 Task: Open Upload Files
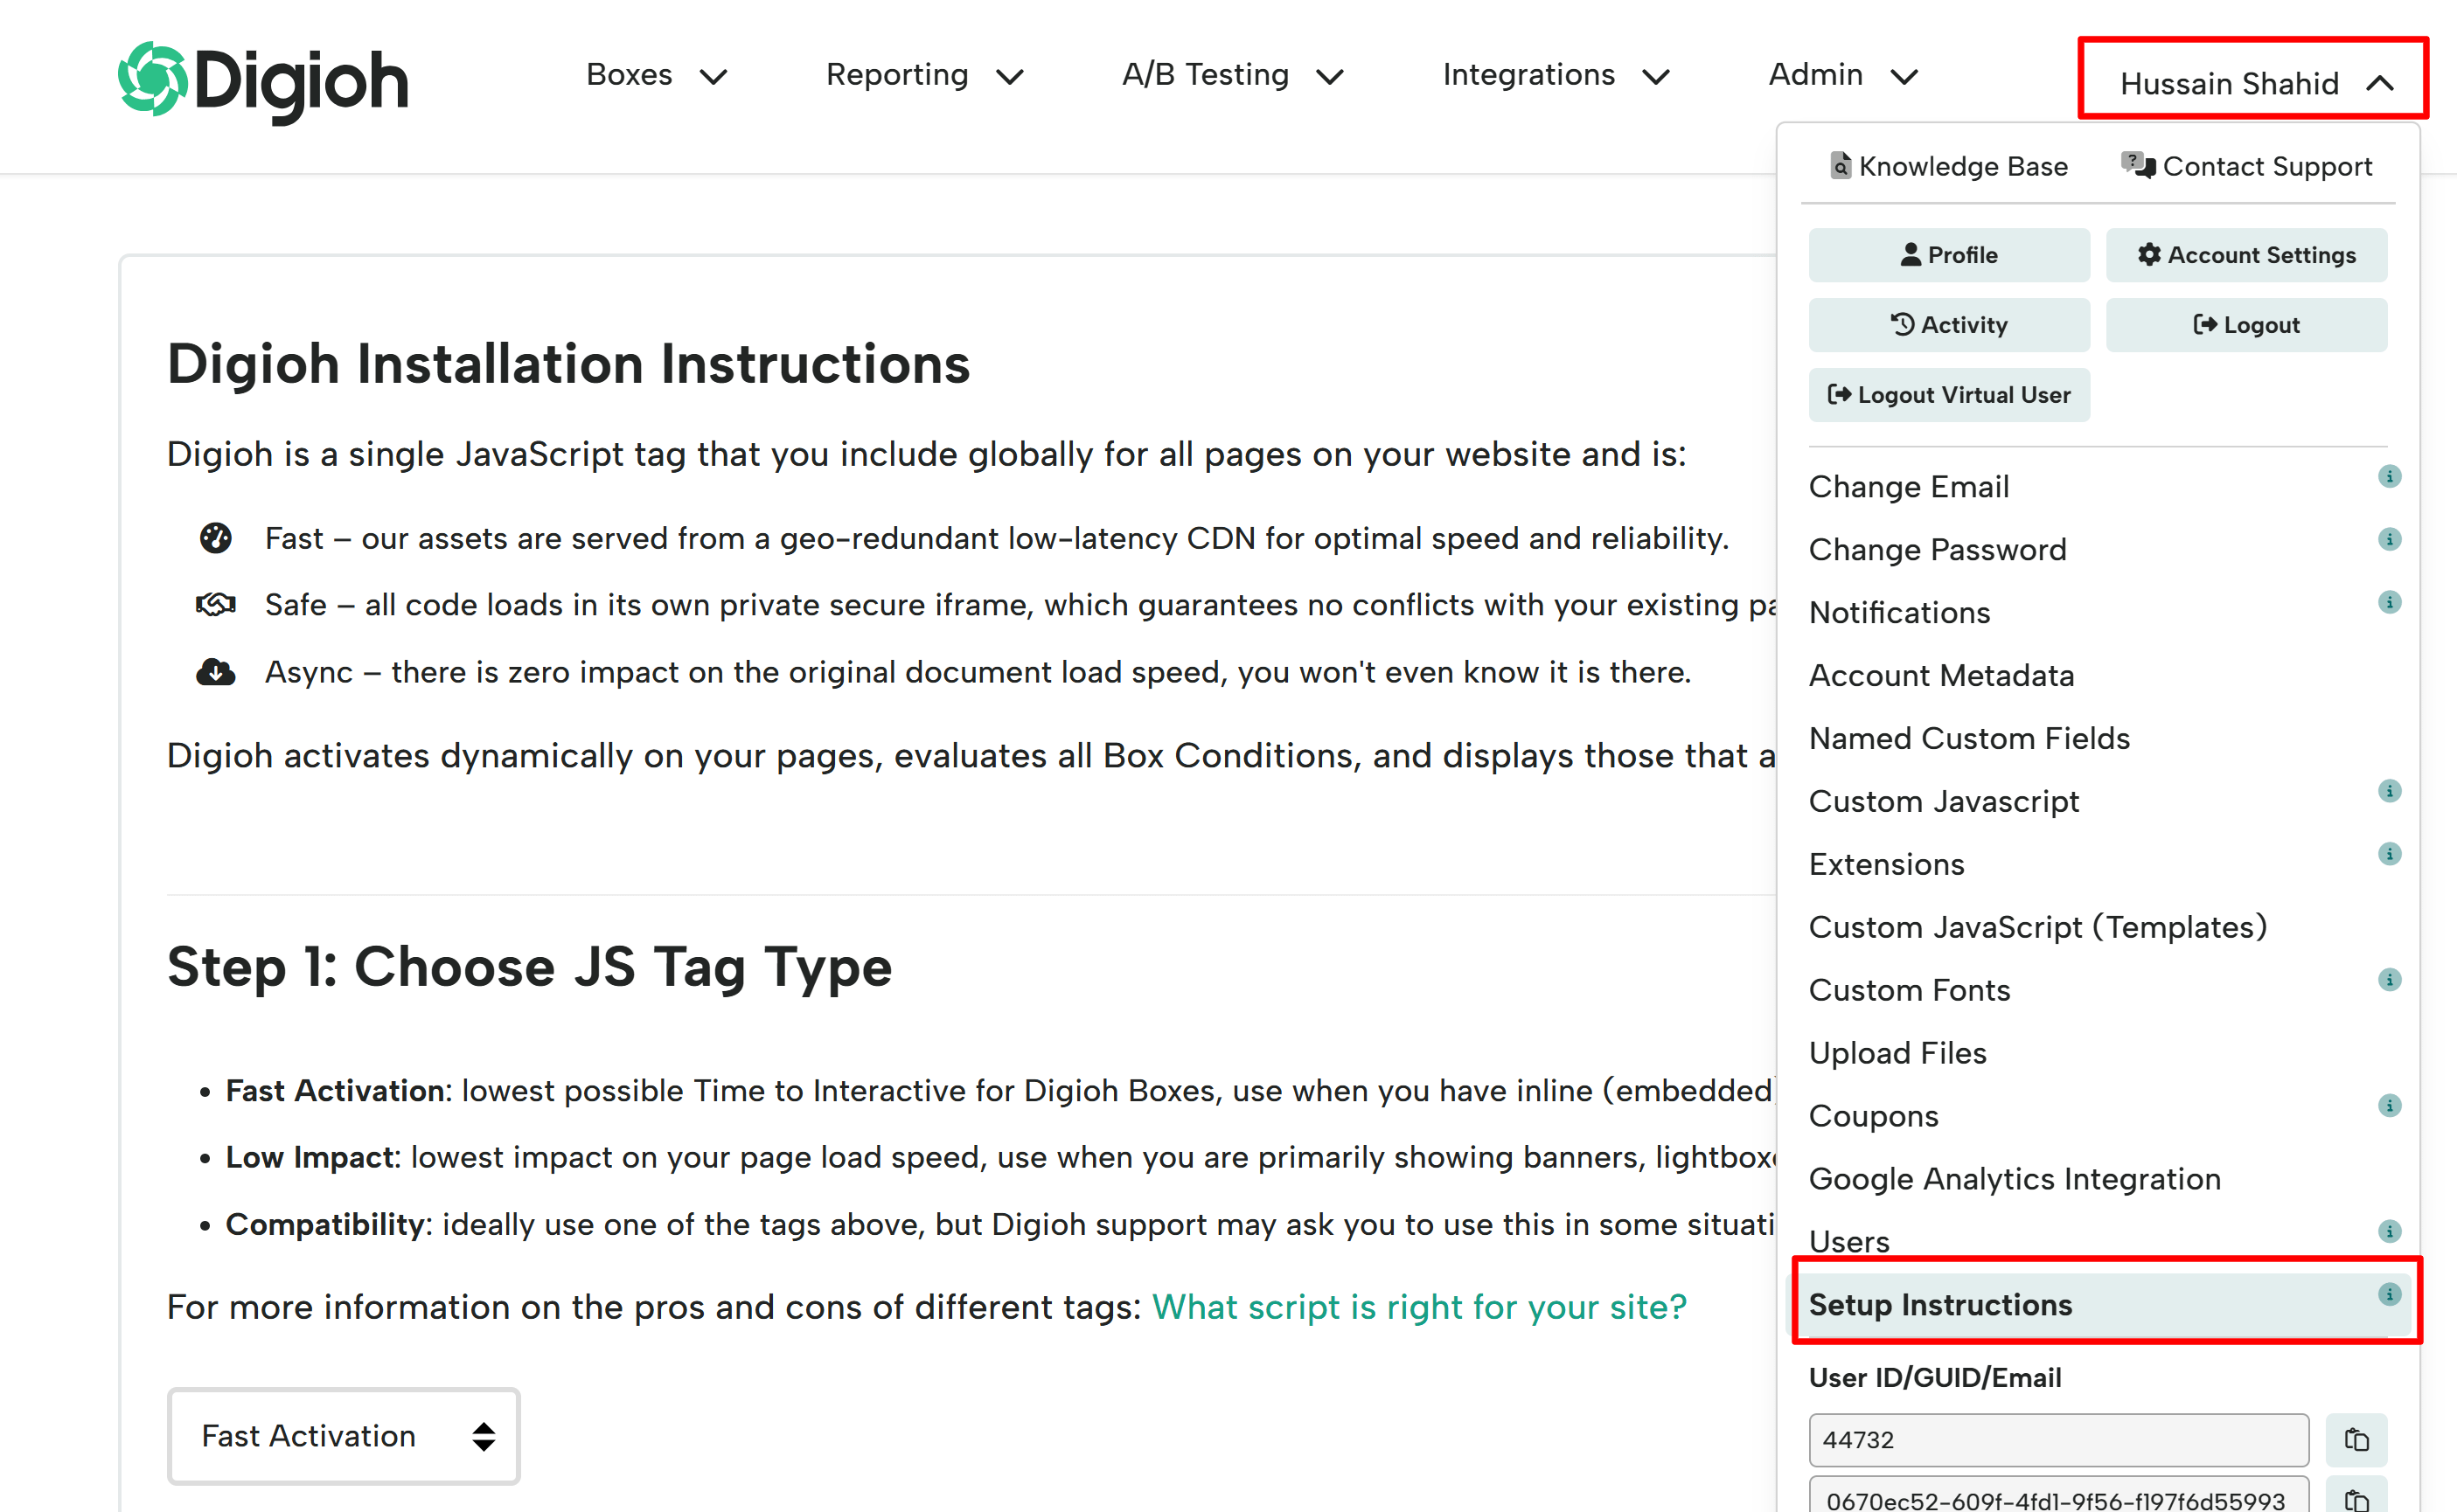1897,1054
